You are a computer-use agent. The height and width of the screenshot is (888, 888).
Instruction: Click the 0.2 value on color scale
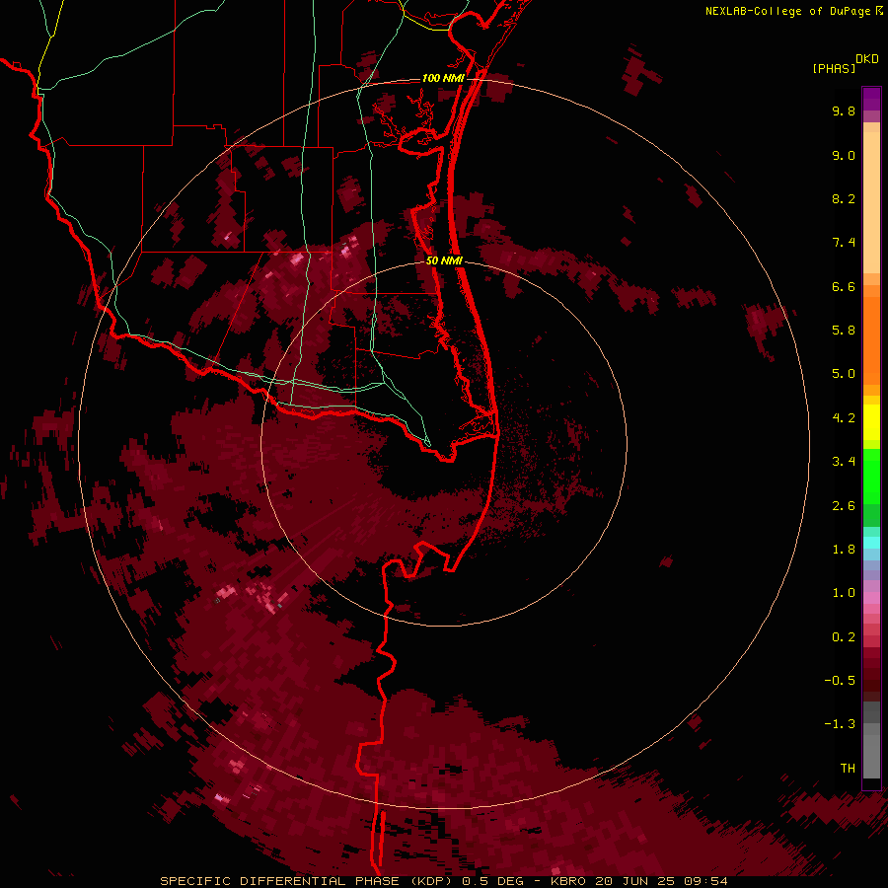tap(844, 637)
